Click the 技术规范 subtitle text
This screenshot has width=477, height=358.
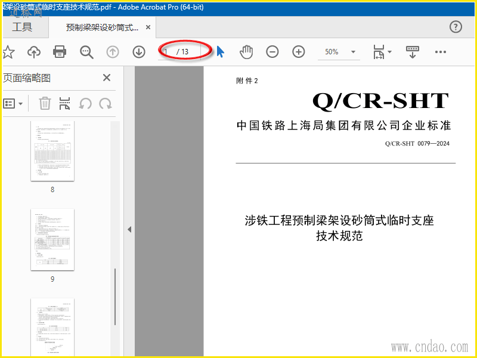(339, 236)
